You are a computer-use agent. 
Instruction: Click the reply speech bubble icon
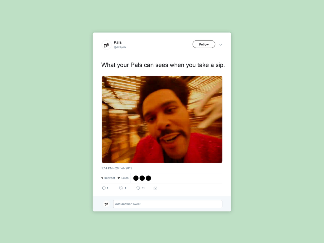tap(104, 188)
